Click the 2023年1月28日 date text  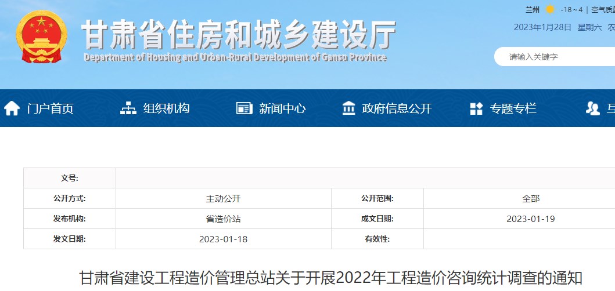[542, 27]
